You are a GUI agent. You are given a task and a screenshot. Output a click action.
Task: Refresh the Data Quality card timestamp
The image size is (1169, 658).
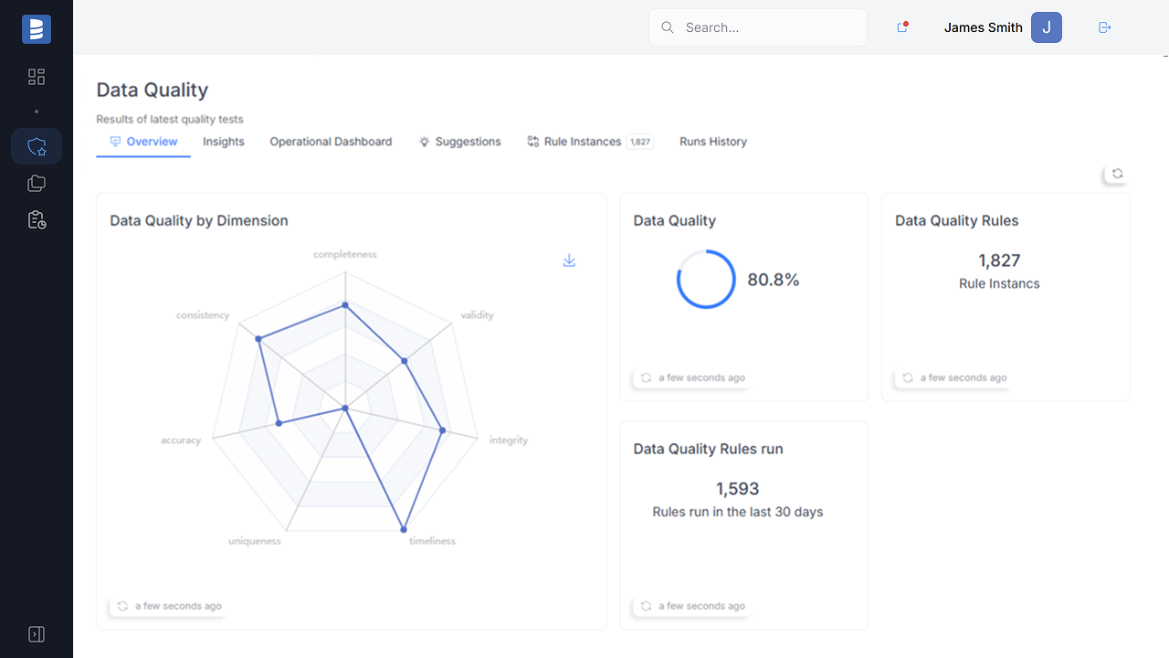pyautogui.click(x=646, y=377)
